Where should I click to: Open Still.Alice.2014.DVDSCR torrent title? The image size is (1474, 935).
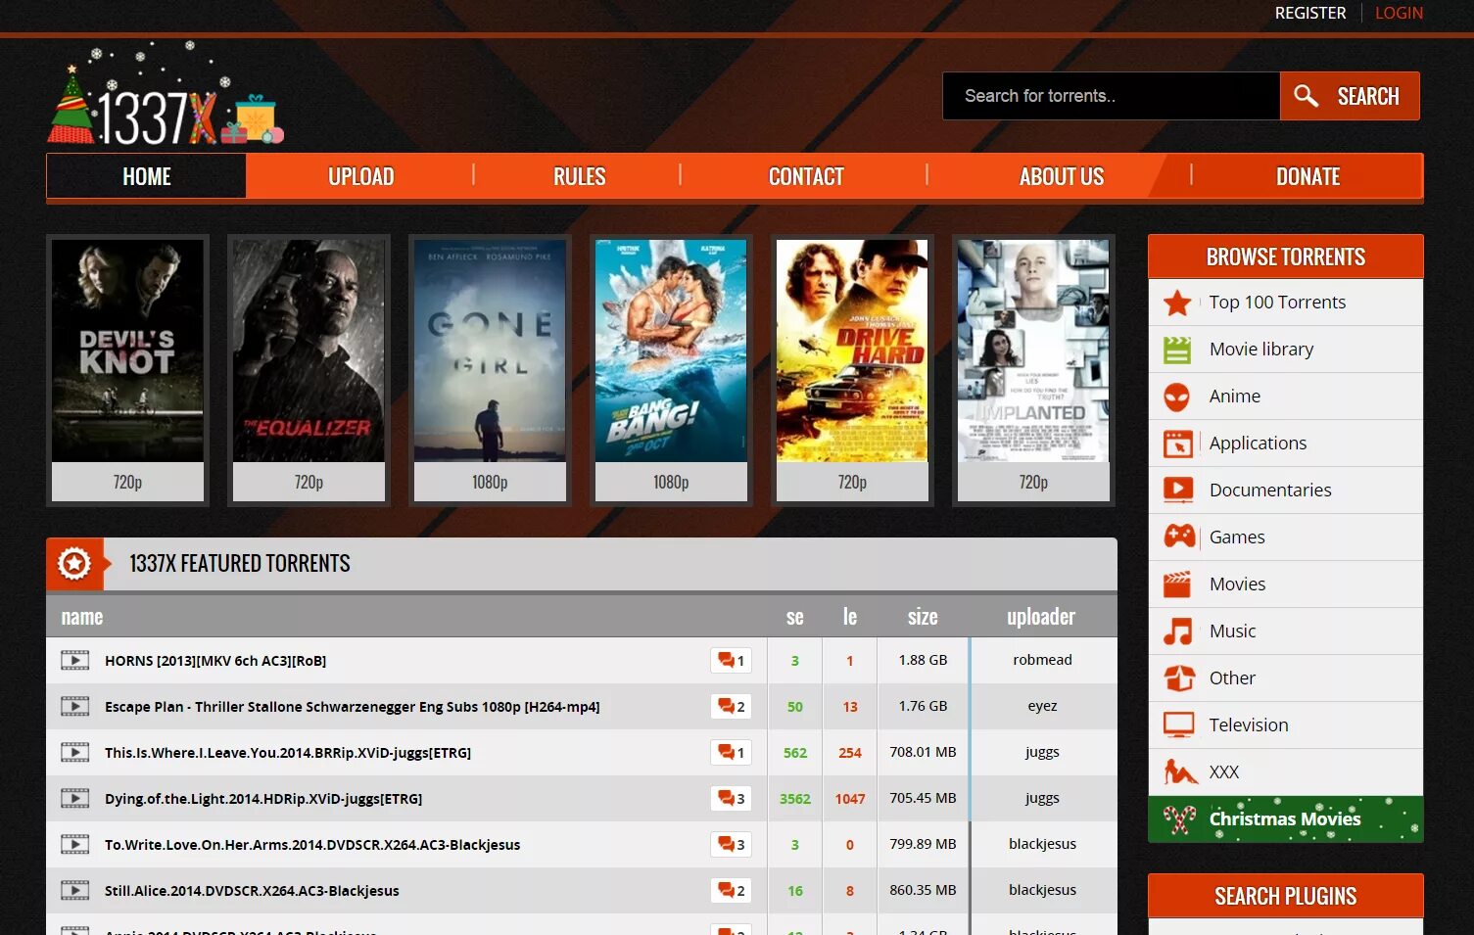(252, 891)
